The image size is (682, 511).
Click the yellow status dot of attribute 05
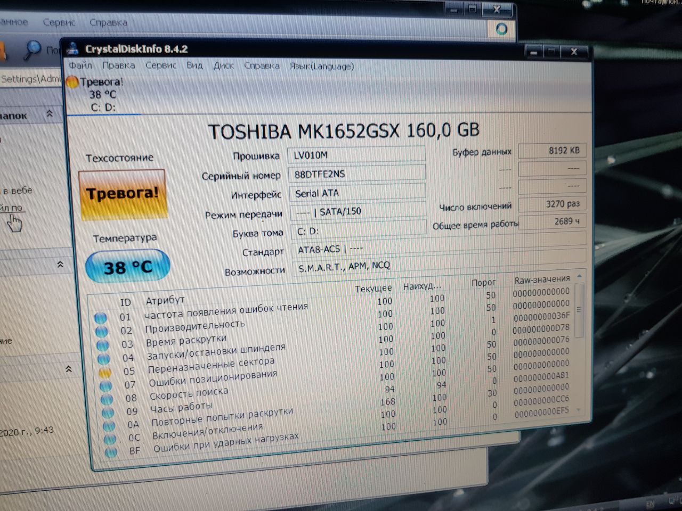[105, 372]
